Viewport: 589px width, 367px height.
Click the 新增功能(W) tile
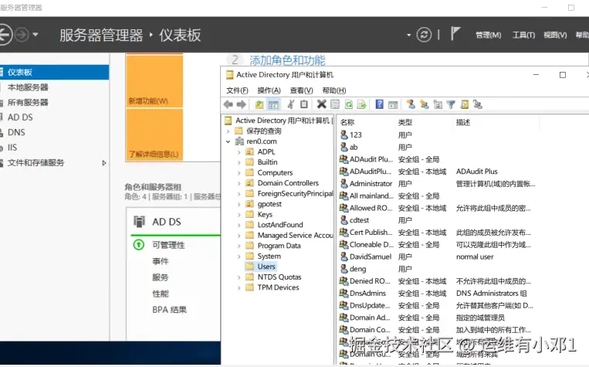[x=154, y=81]
